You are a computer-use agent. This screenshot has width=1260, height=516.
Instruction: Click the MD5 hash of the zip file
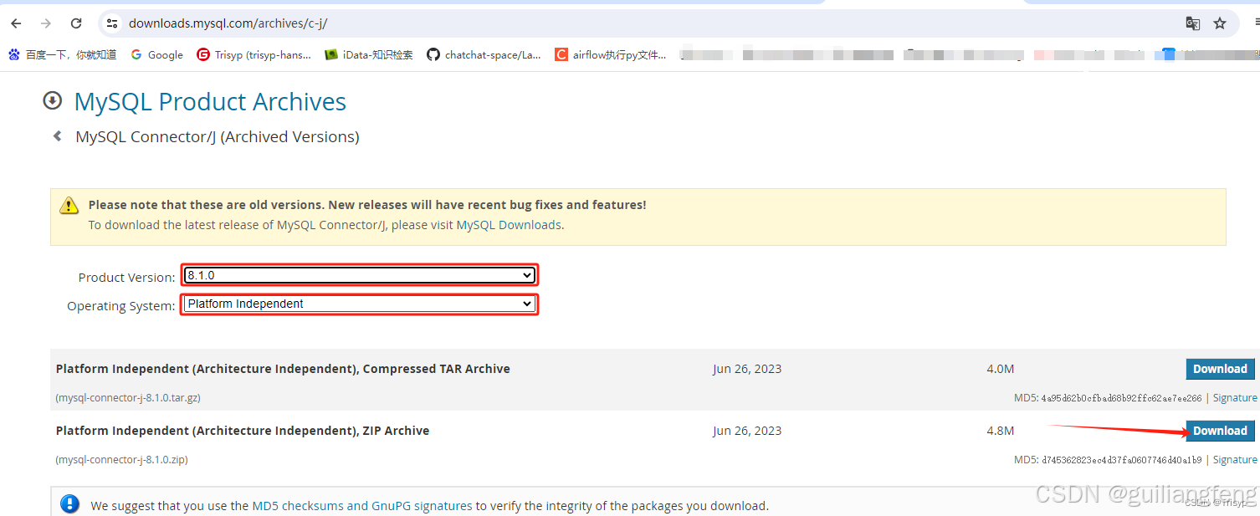1121,461
